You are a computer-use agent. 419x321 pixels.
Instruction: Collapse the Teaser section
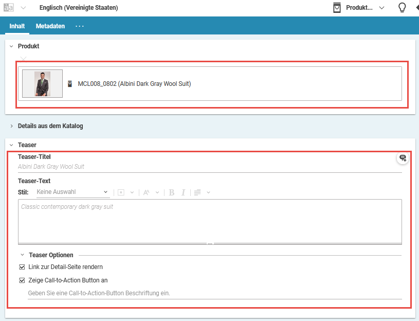(11, 145)
